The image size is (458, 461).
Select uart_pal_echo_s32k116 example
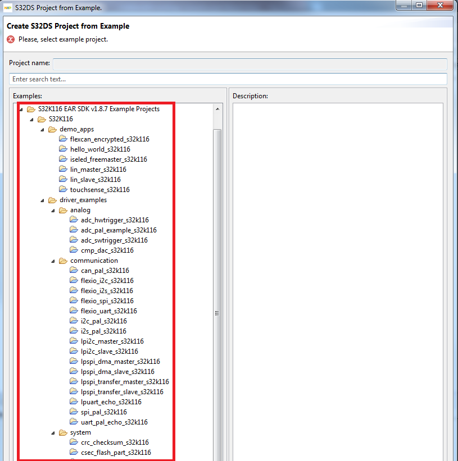[x=114, y=422]
